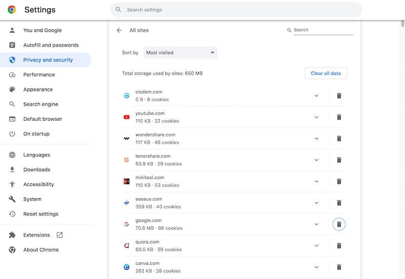Open Reset settings section
This screenshot has height=279, width=405.
point(46,214)
